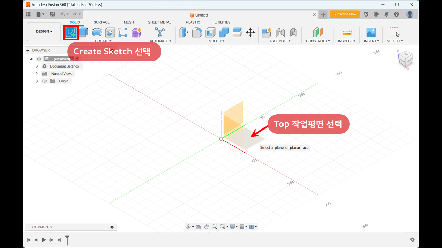Select the Measure tool
Viewport: 442px width, 248px height.
point(347,32)
